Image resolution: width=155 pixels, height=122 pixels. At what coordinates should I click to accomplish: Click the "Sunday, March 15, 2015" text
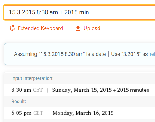coord(82,90)
